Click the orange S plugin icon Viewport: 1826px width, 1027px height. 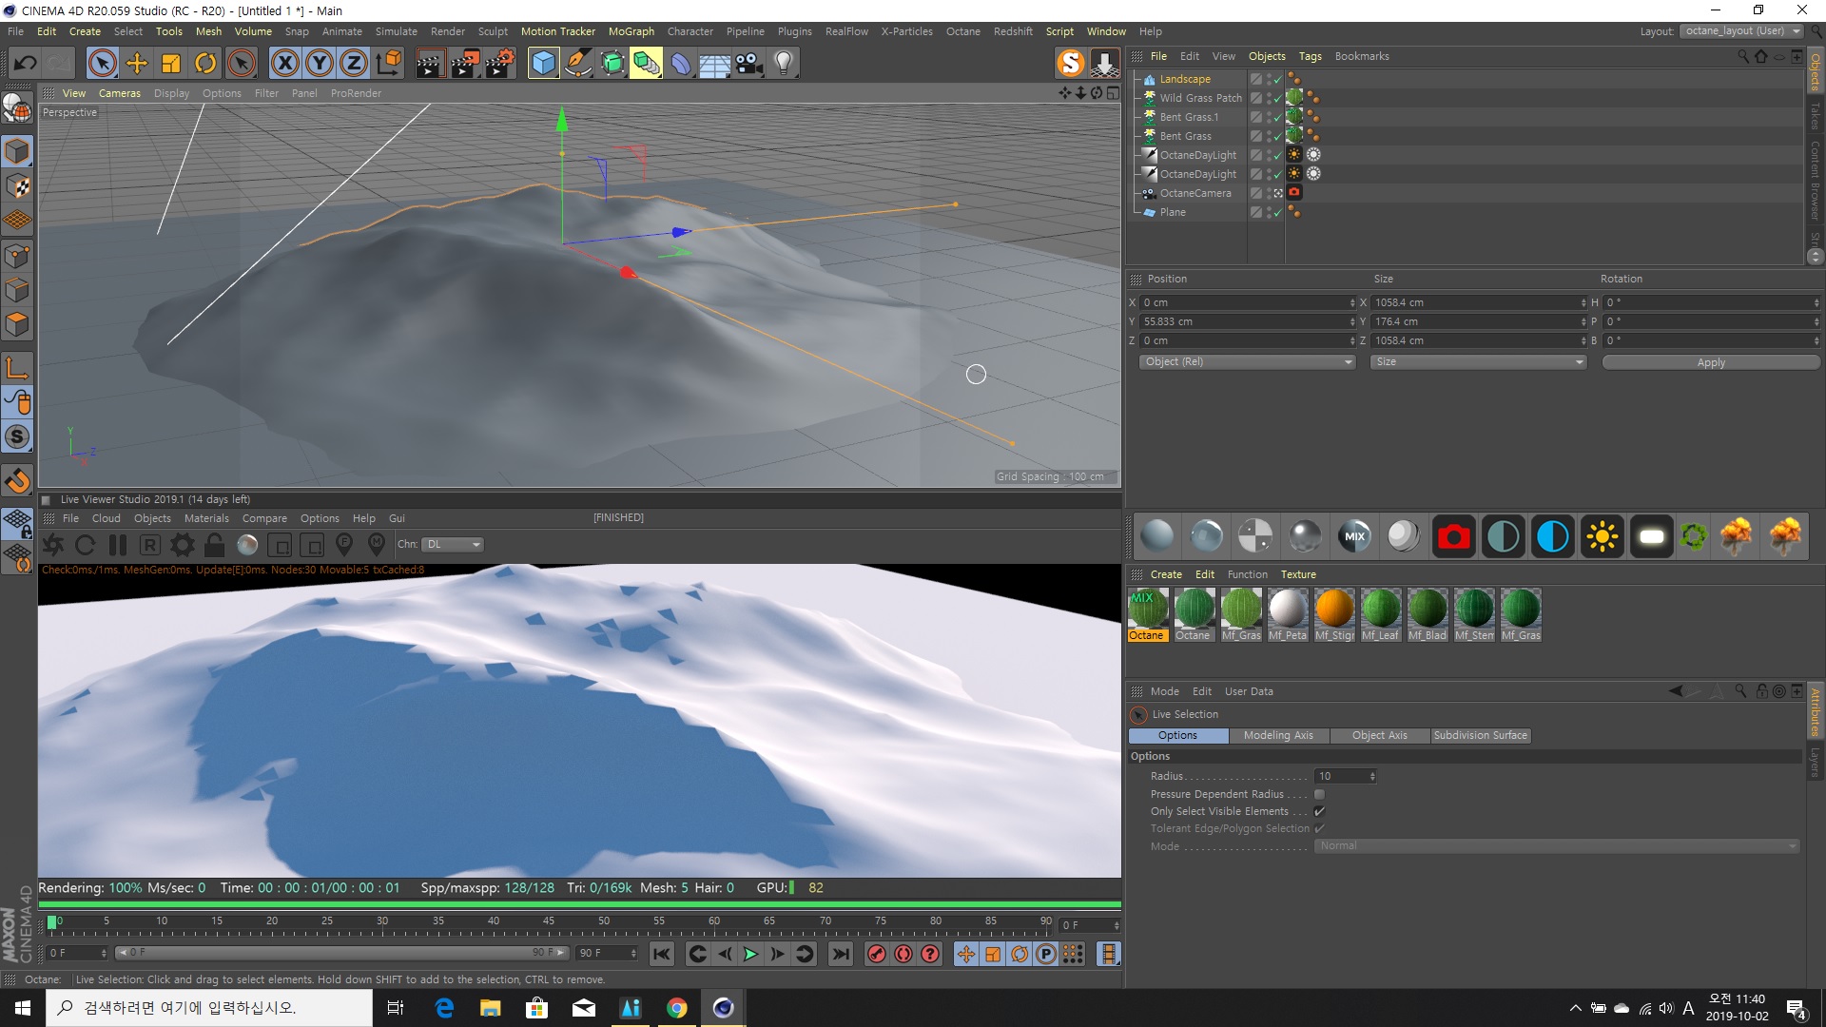1071,64
